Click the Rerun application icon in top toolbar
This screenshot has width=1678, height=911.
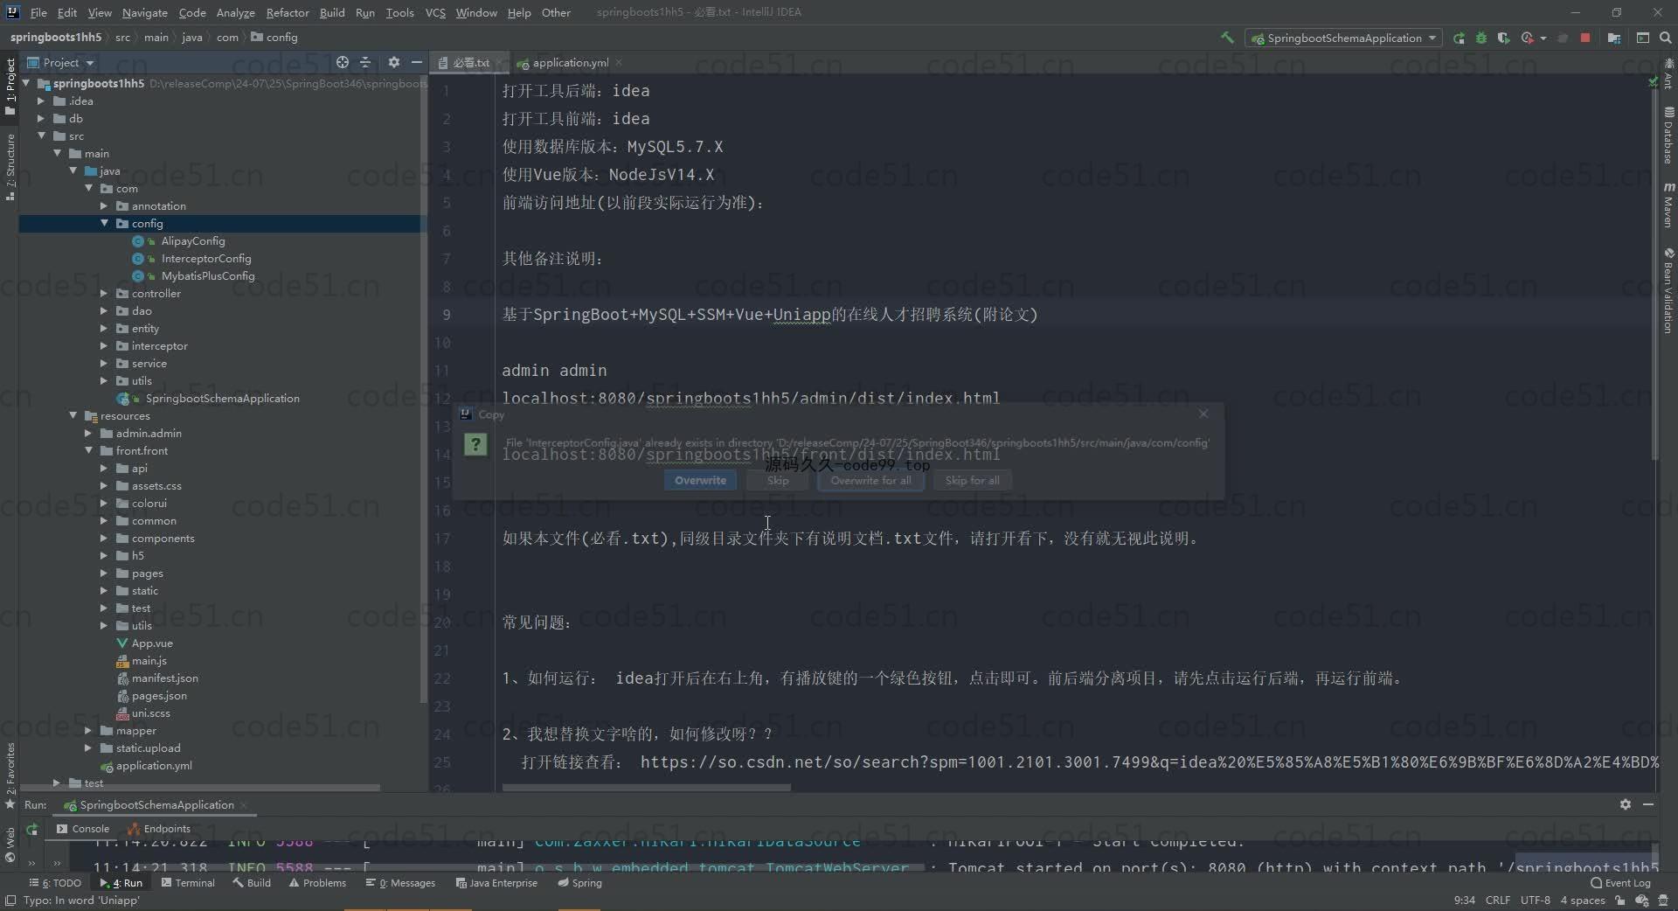(x=1459, y=38)
